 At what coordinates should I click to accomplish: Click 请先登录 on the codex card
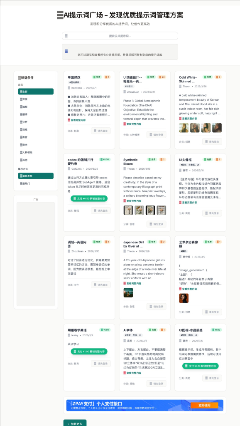[101, 211]
